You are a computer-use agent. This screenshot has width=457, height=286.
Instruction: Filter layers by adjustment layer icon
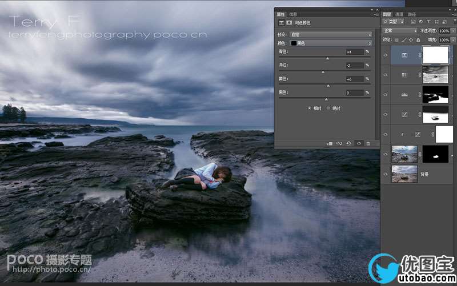tap(421, 22)
